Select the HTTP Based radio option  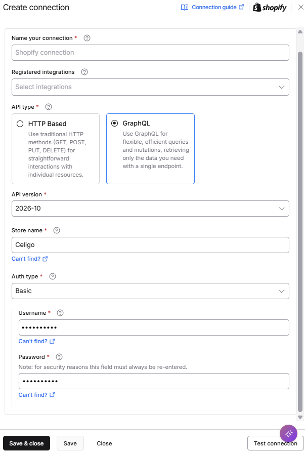click(20, 124)
